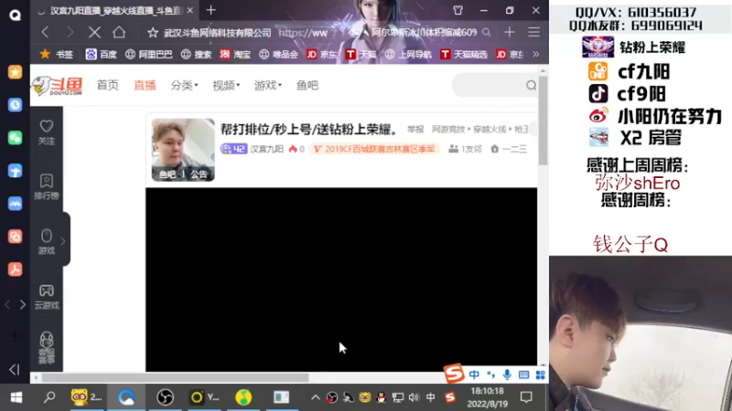Expand the Douyu sidebar arrow
732x411 pixels.
click(x=63, y=241)
